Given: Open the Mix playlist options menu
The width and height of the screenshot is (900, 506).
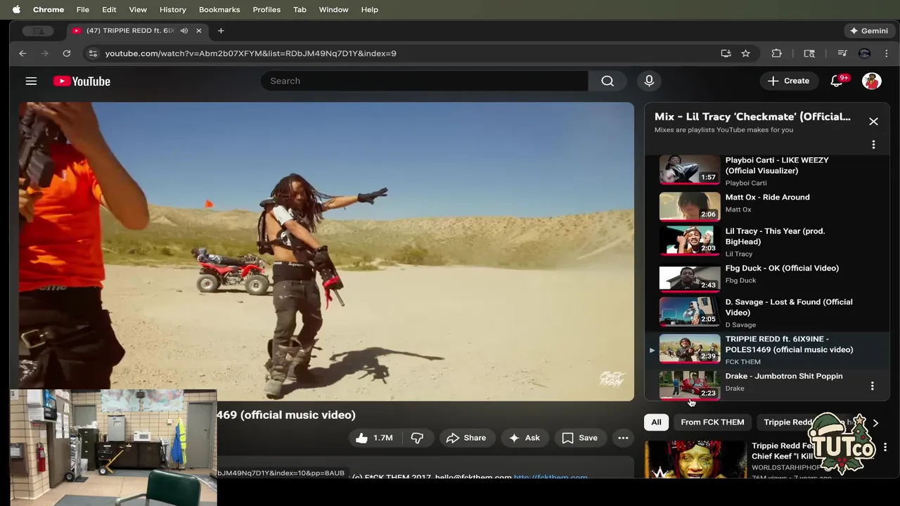Looking at the screenshot, I should (873, 144).
